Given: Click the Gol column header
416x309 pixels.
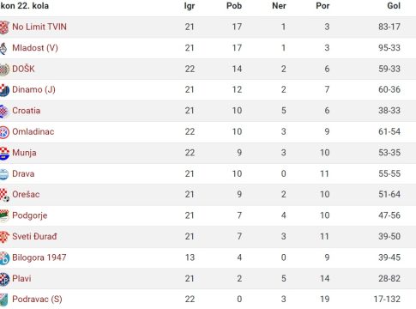Looking at the screenshot, I should click(x=394, y=6).
